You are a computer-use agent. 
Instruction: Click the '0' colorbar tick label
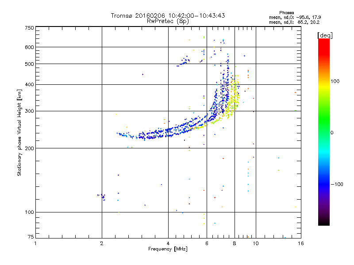point(332,133)
